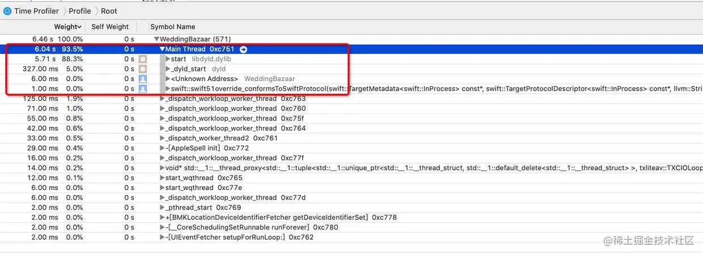This screenshot has height=255, width=703.
Task: Expand the __CoreSchedulingSetRunnable runForever row
Action: pyautogui.click(x=163, y=228)
